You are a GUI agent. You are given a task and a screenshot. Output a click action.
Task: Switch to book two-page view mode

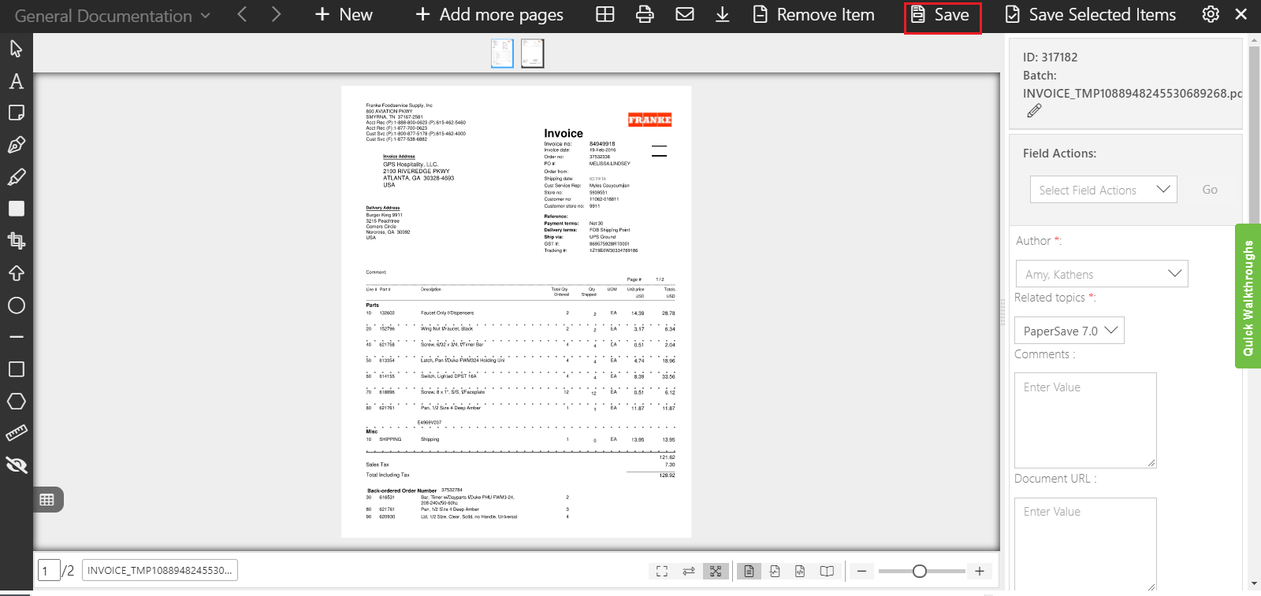pyautogui.click(x=827, y=572)
